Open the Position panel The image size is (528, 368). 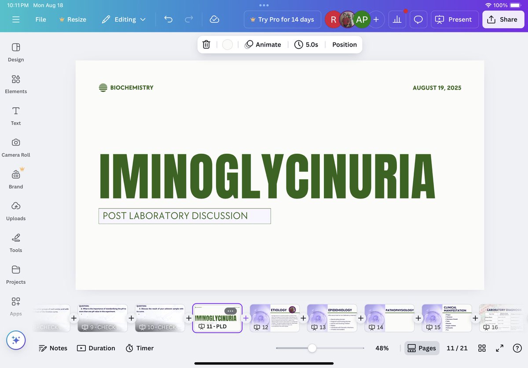345,44
